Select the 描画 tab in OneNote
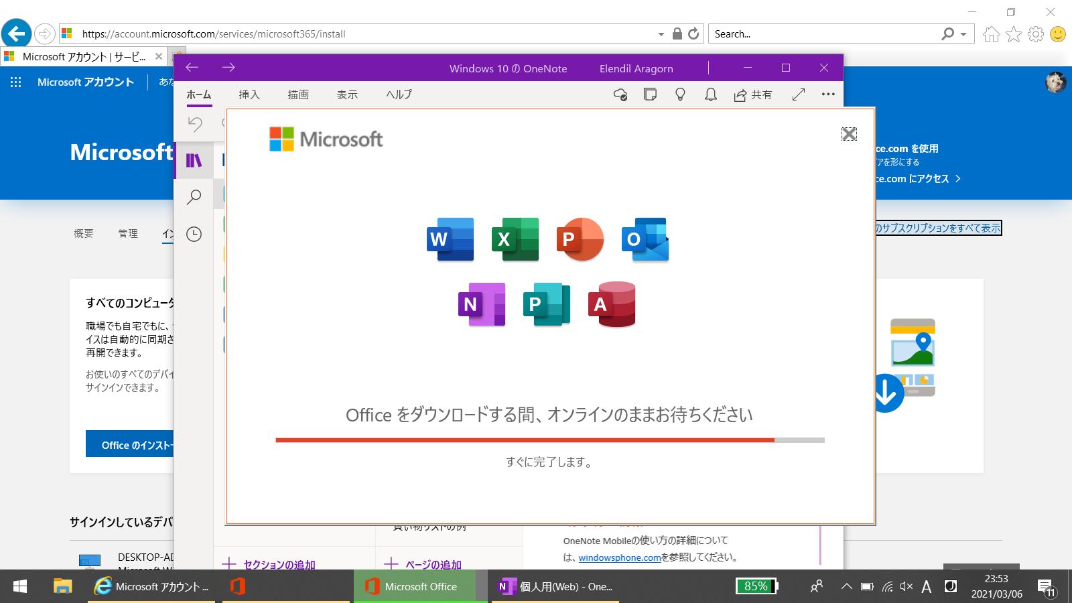Image resolution: width=1072 pixels, height=603 pixels. (x=298, y=95)
